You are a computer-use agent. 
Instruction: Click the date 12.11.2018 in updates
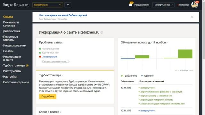[126, 111]
